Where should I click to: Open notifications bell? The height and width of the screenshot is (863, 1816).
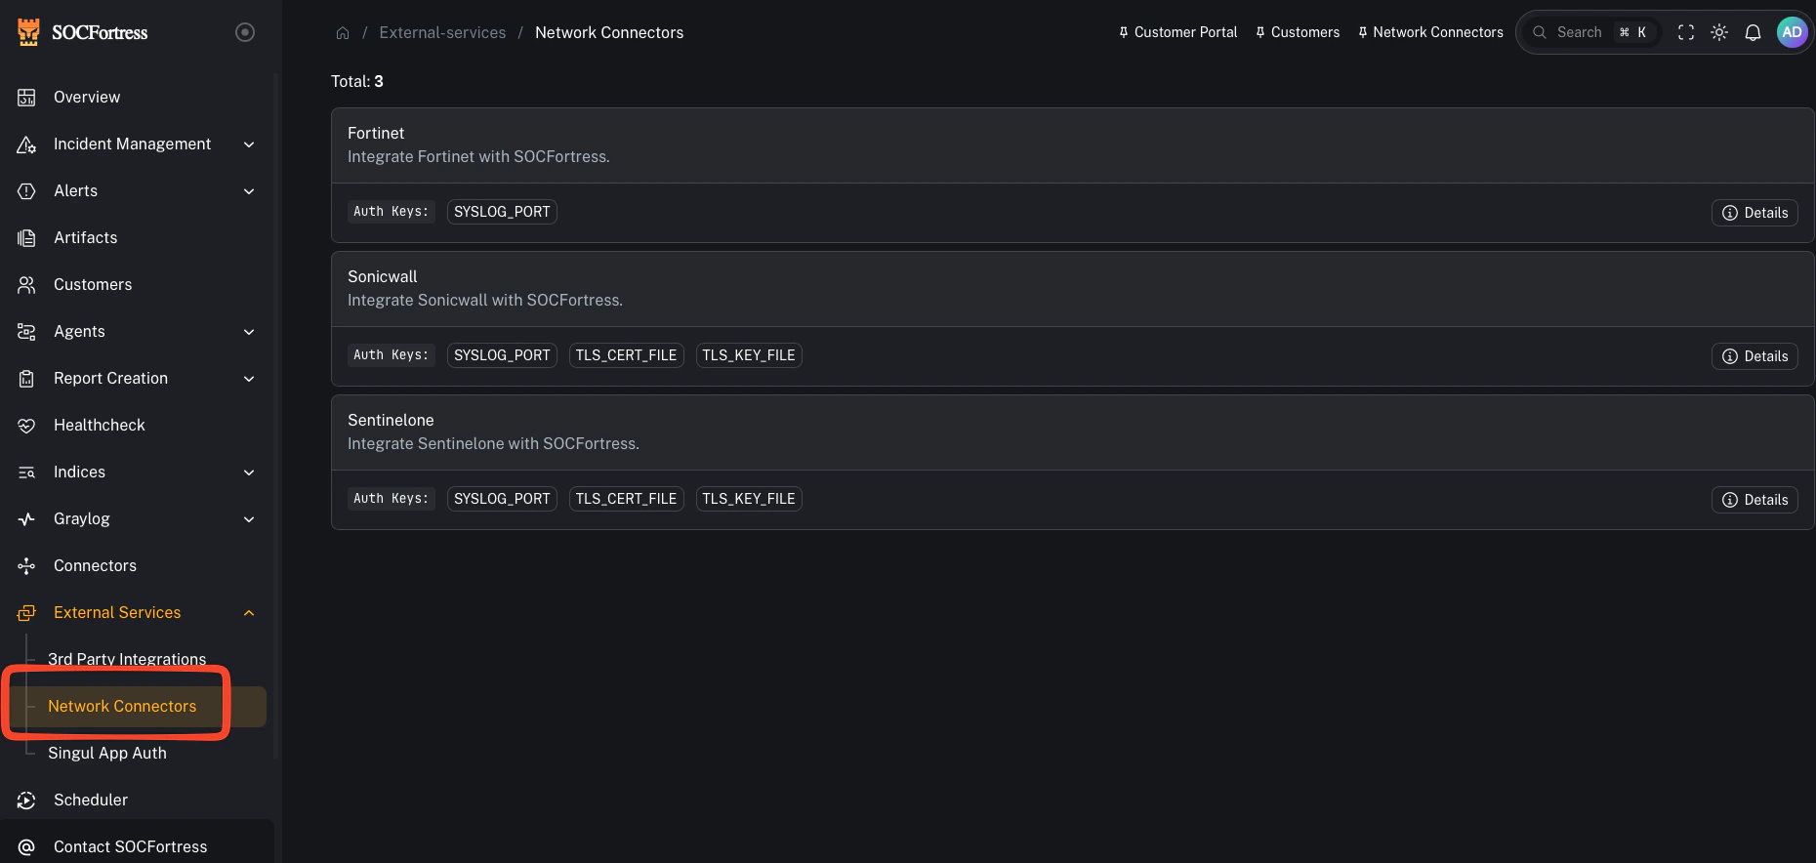click(x=1753, y=32)
